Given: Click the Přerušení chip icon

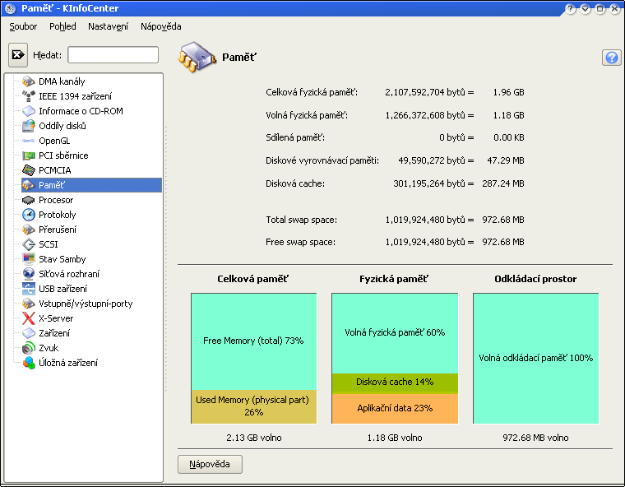Looking at the screenshot, I should tap(29, 230).
